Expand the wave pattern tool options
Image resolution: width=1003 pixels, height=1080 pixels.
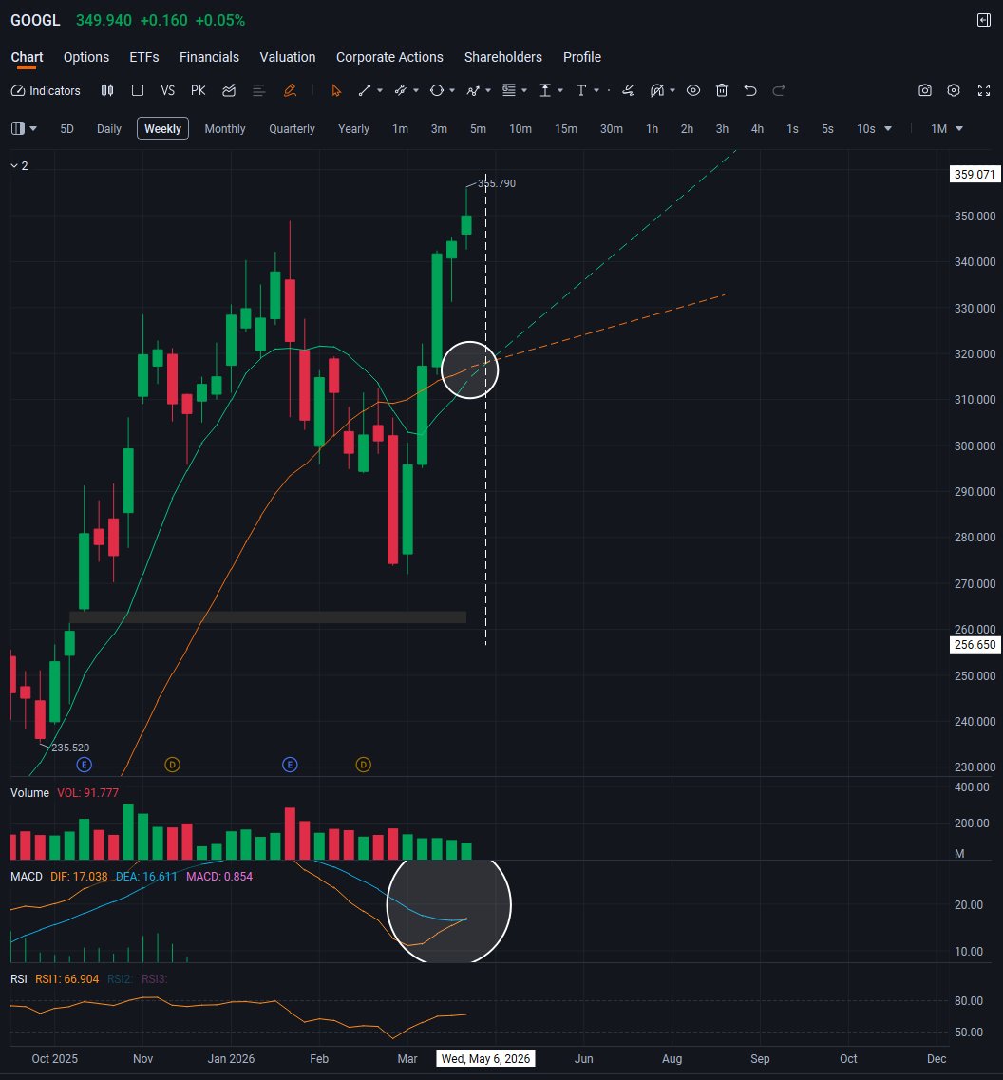pos(488,91)
